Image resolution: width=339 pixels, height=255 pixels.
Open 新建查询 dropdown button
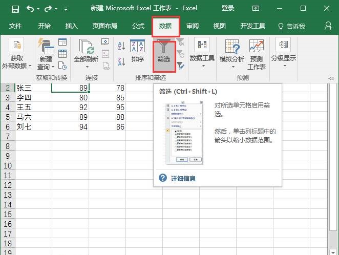pos(46,54)
